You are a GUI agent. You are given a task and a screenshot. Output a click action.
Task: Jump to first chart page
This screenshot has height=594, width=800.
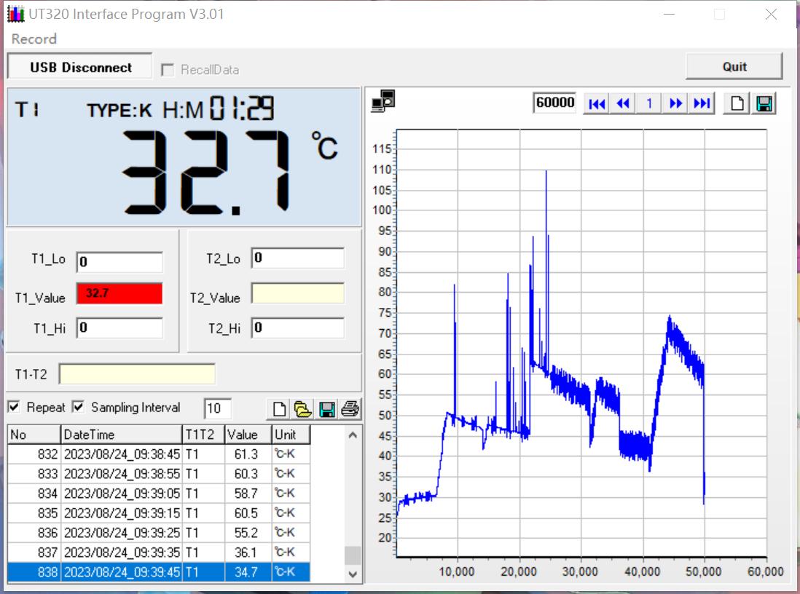coord(597,103)
